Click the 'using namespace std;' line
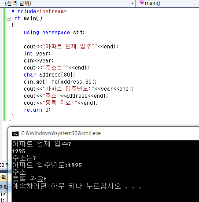Image resolution: width=199 pixels, height=202 pixels. pos(54,33)
